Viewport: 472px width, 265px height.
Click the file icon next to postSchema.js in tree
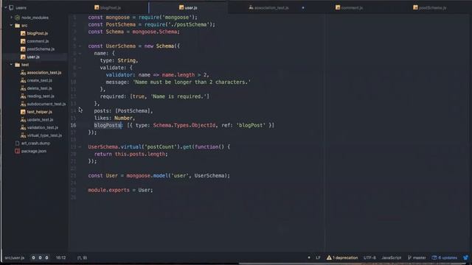(x=23, y=49)
